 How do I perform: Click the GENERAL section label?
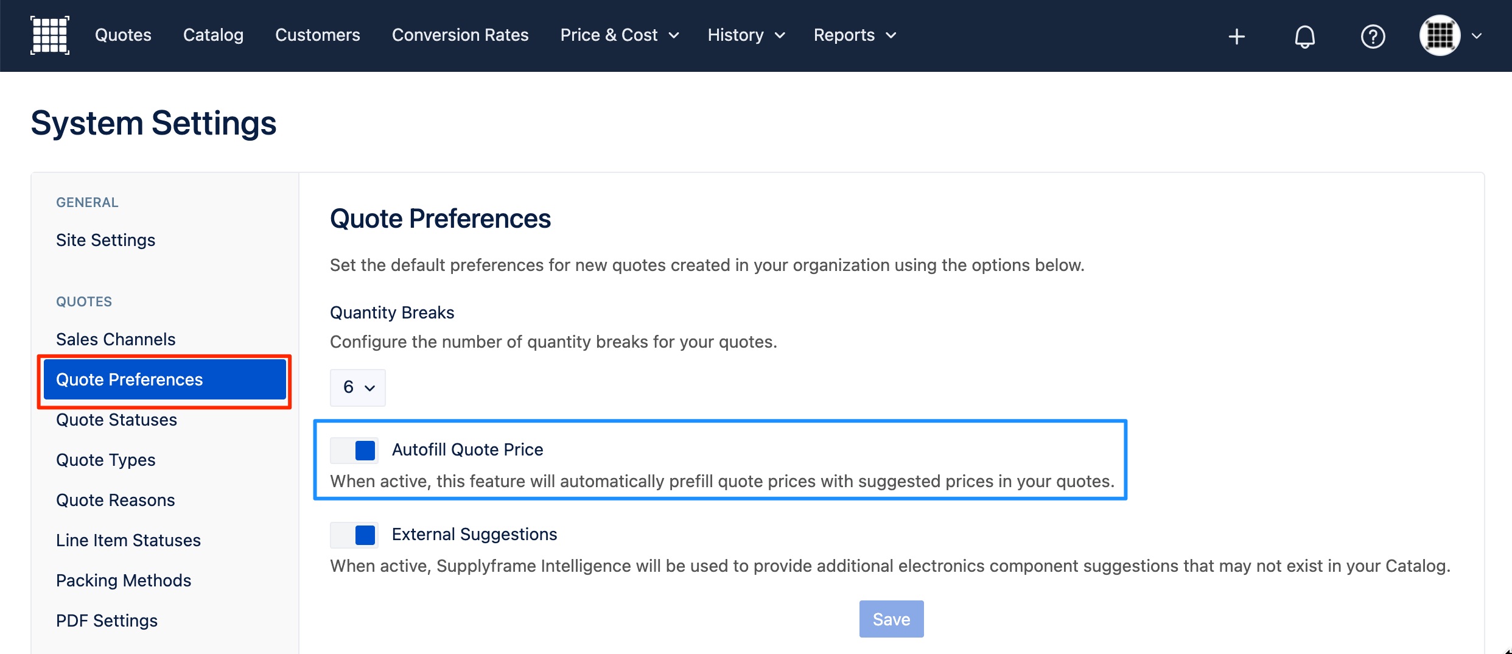(x=87, y=202)
